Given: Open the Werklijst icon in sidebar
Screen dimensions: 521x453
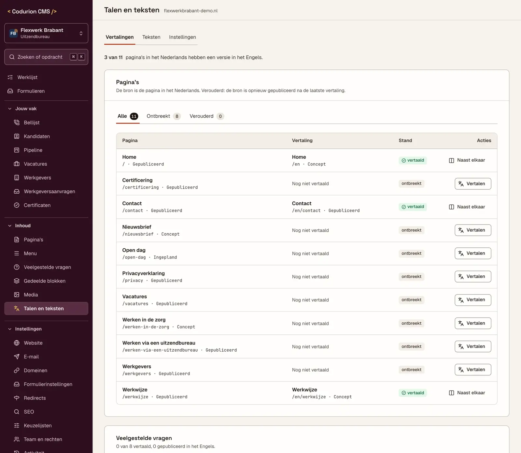Looking at the screenshot, I should coord(10,77).
